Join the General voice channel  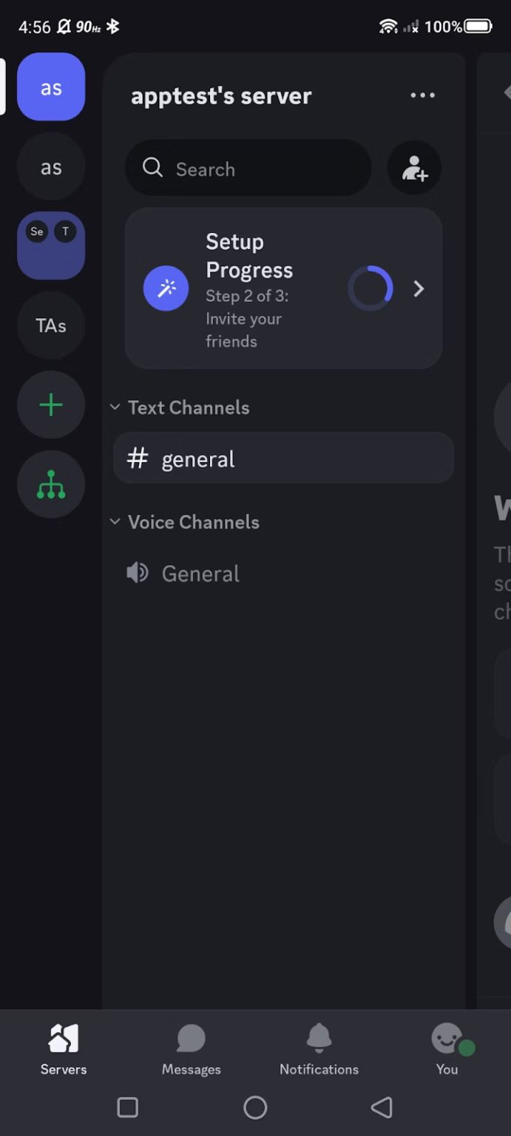point(200,572)
